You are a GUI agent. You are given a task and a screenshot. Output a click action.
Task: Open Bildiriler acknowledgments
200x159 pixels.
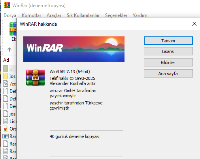tap(168, 62)
